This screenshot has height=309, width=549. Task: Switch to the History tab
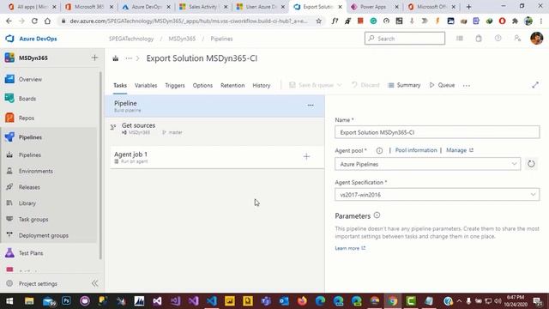click(261, 86)
